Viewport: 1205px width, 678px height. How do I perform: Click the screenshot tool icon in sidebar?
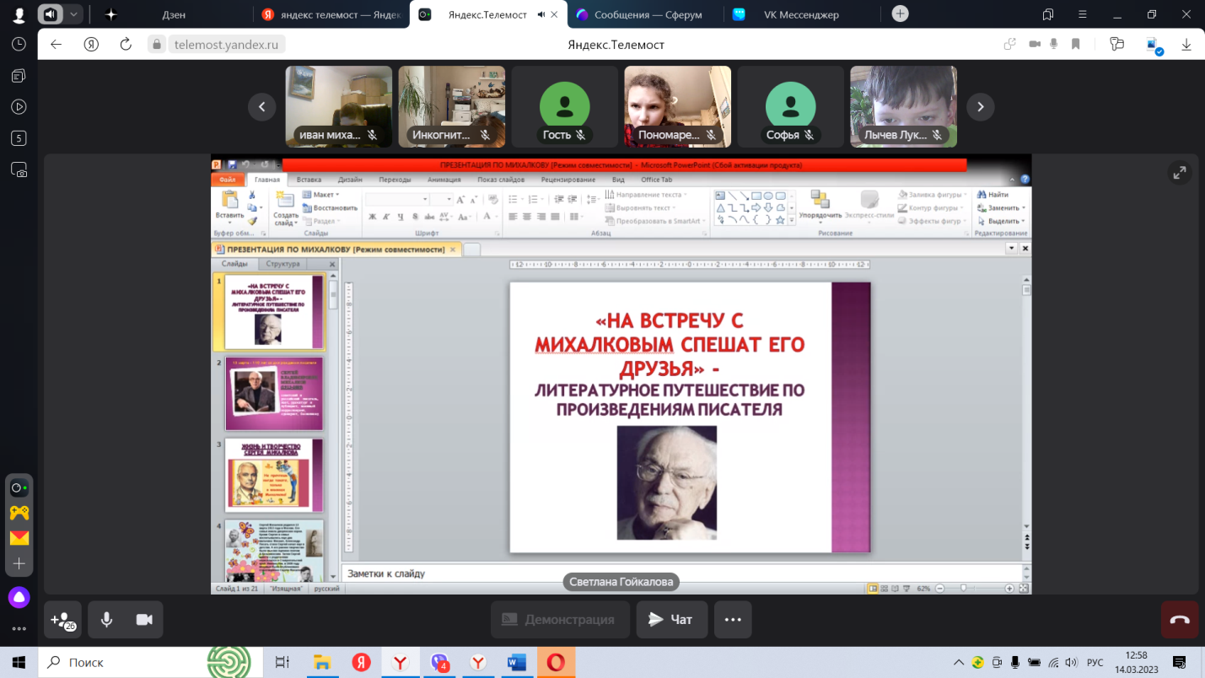pos(19,169)
